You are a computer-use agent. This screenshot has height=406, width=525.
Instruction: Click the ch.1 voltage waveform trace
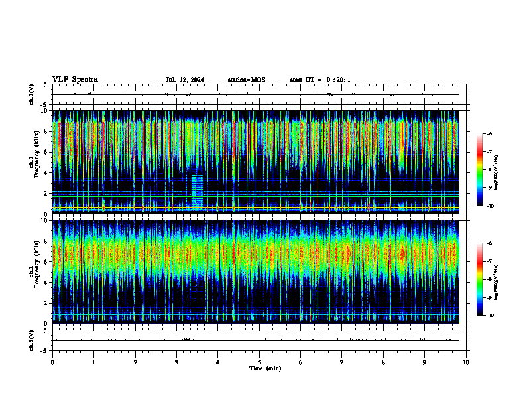pyautogui.click(x=256, y=94)
